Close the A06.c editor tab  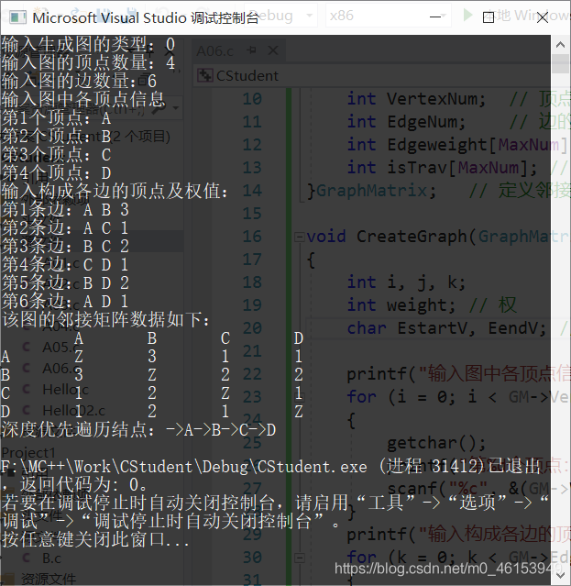(x=273, y=50)
